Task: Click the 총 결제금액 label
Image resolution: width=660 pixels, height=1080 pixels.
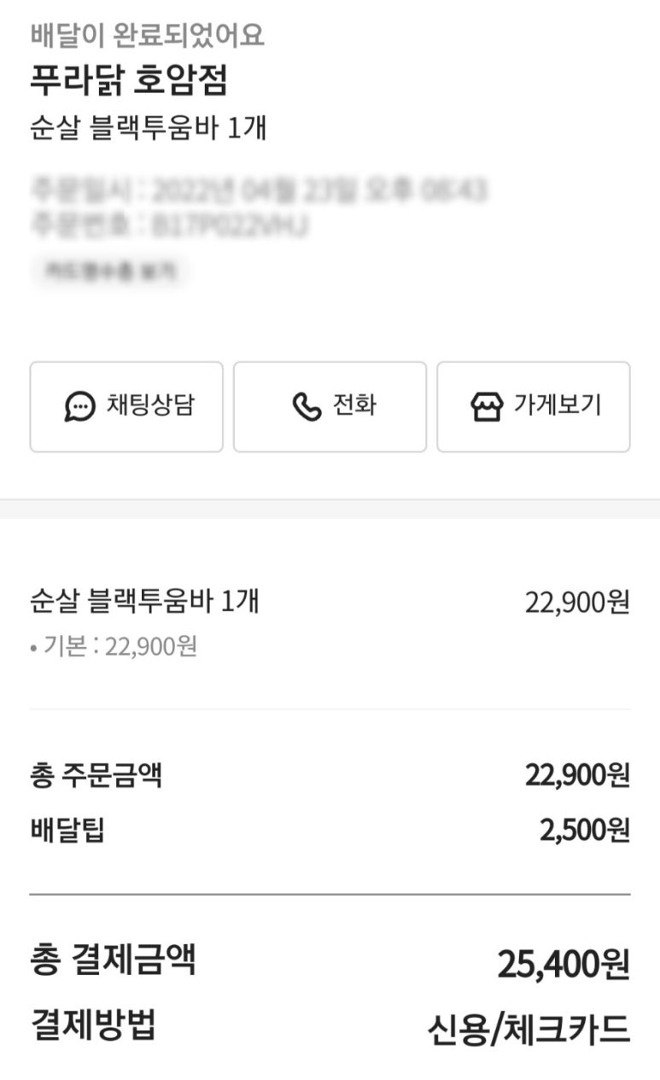Action: tap(113, 959)
